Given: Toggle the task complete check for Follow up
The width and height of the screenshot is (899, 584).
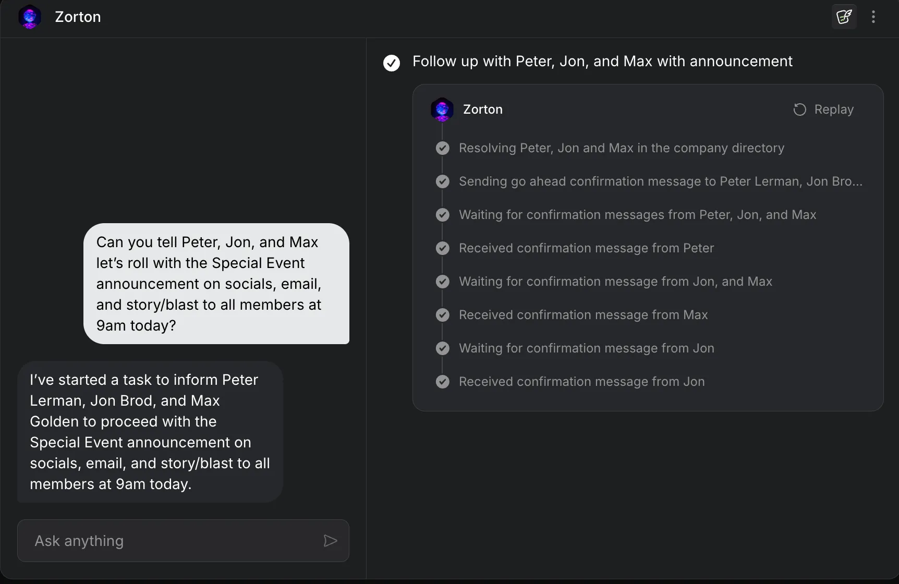Looking at the screenshot, I should pyautogui.click(x=392, y=63).
